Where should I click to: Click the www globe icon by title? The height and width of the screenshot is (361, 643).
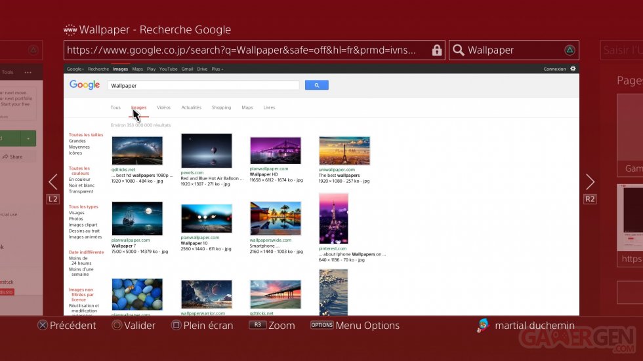point(70,29)
